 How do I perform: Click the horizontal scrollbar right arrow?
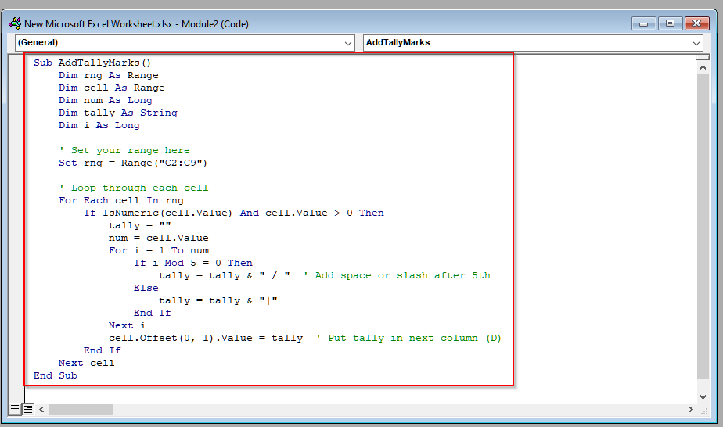[690, 409]
